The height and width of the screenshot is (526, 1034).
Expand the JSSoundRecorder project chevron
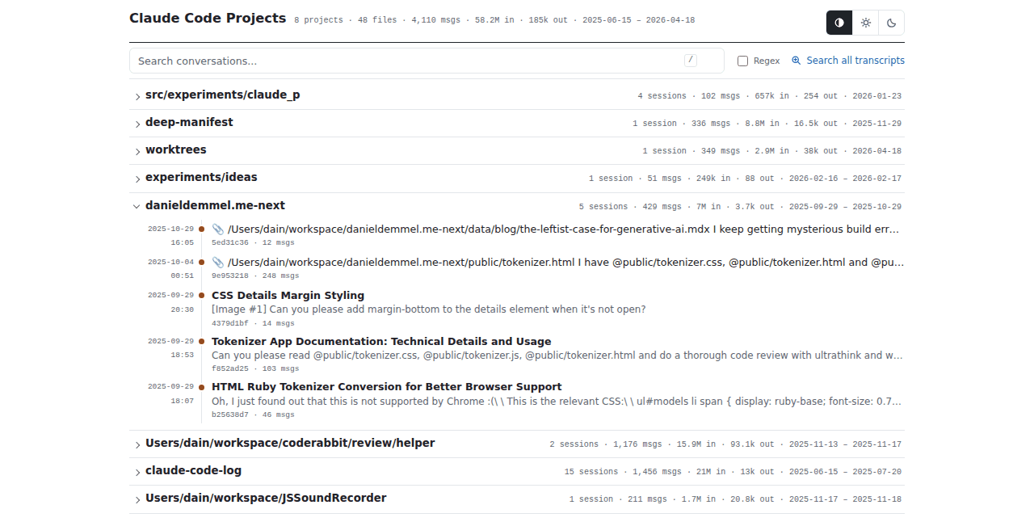tap(137, 499)
